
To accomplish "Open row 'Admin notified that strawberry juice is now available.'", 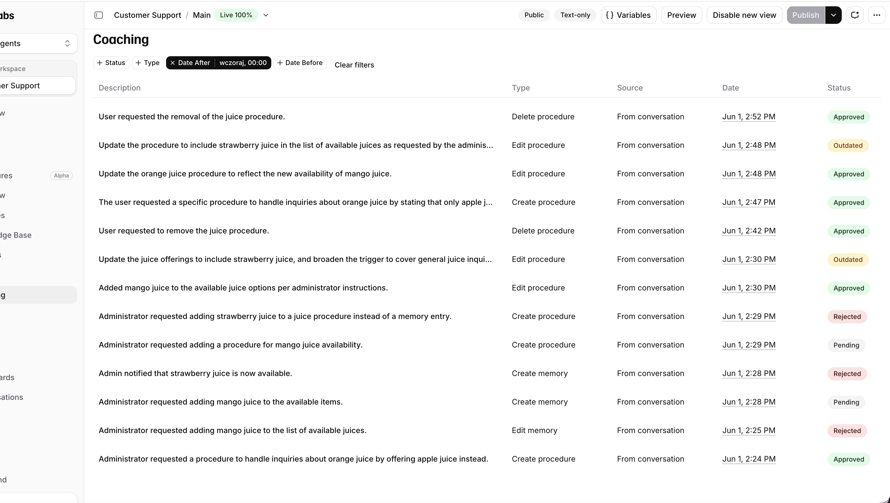I will click(487, 373).
